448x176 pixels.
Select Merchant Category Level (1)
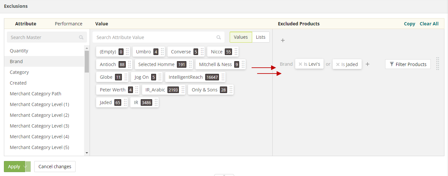point(44,104)
